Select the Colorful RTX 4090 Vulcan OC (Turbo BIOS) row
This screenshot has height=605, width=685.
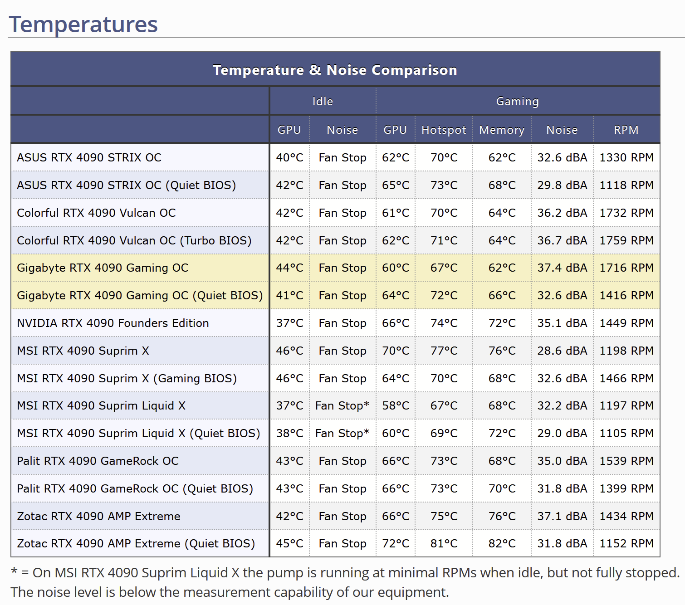pyautogui.click(x=134, y=240)
